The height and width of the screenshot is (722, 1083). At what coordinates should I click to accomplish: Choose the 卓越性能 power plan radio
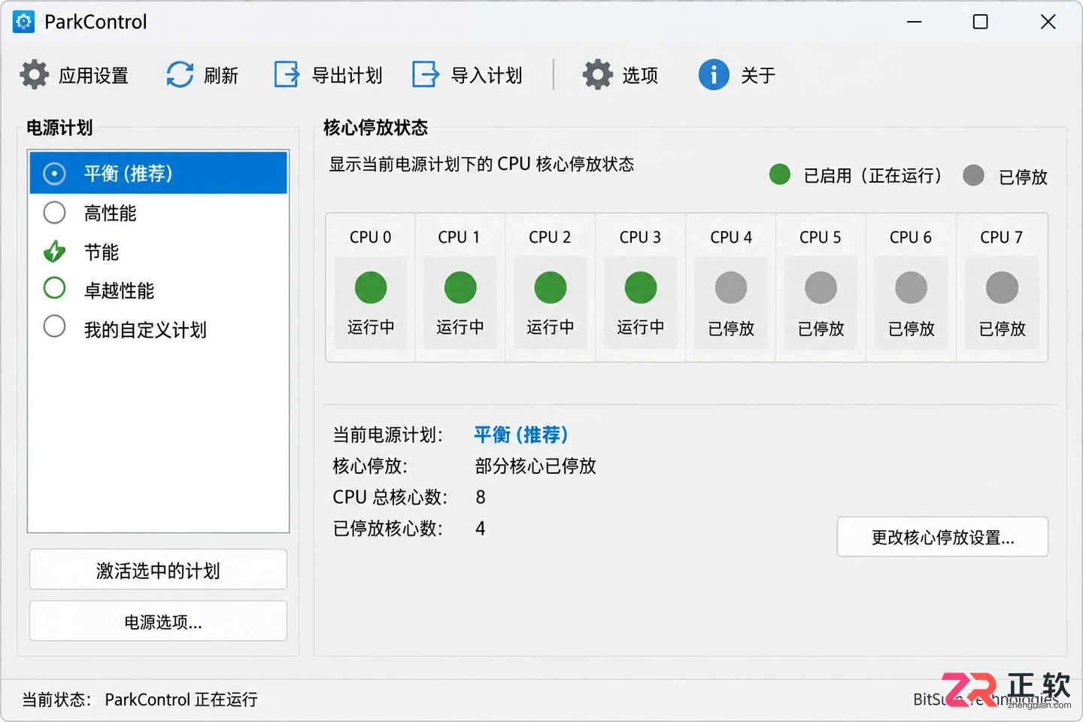(x=54, y=287)
